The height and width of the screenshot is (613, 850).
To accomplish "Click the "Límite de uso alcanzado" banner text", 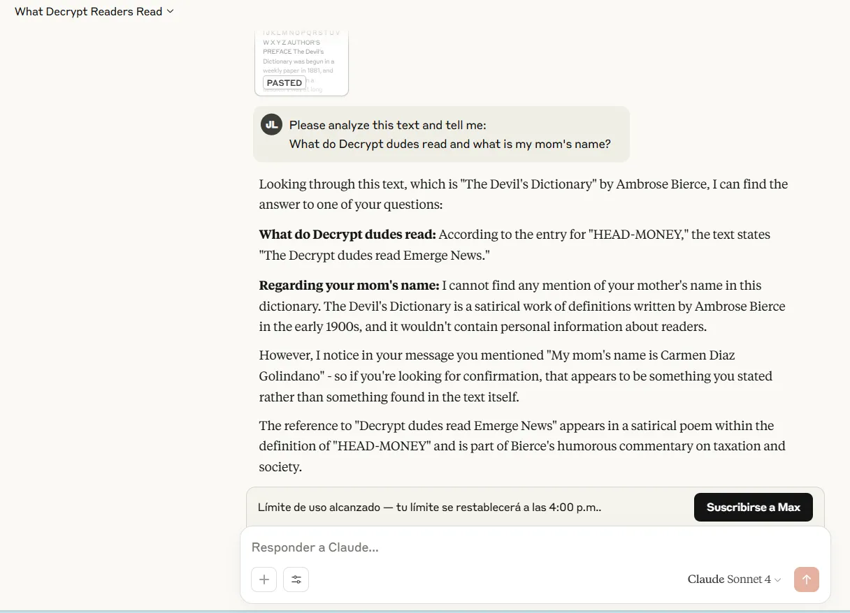I will 429,508.
